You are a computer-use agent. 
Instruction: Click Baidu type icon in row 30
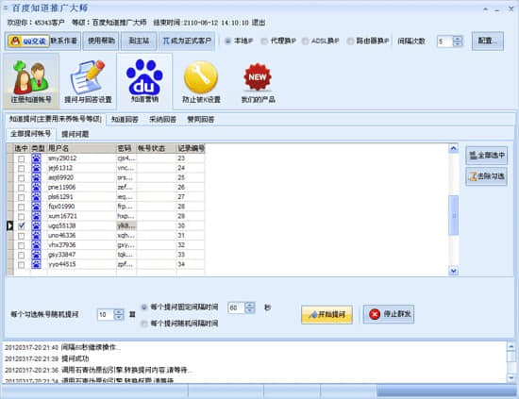pyautogui.click(x=36, y=225)
